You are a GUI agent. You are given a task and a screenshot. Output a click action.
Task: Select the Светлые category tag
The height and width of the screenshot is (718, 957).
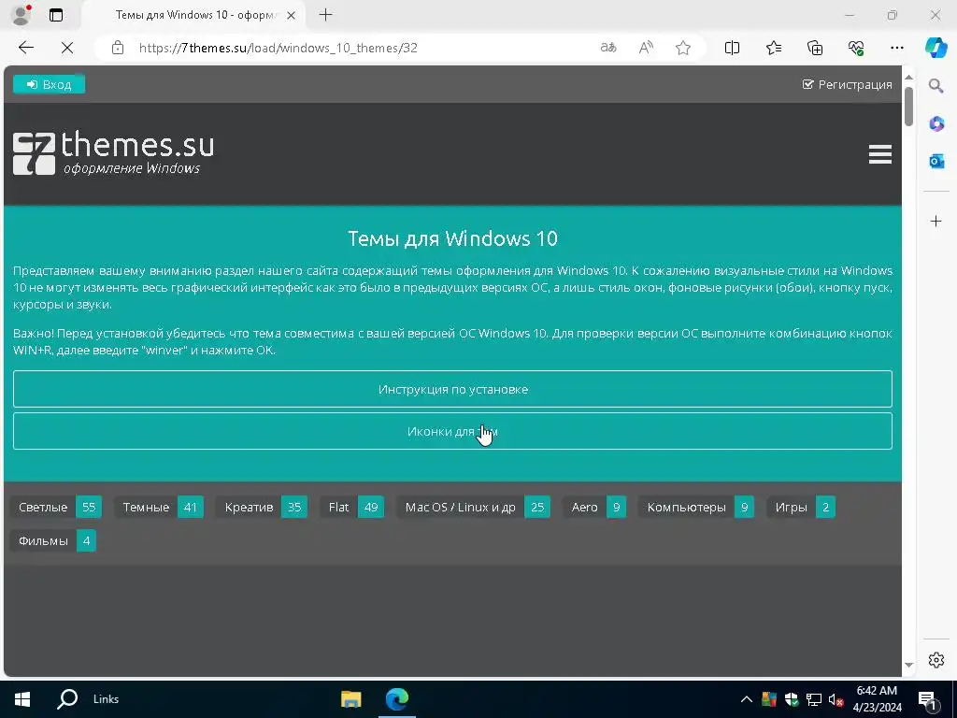[55, 507]
